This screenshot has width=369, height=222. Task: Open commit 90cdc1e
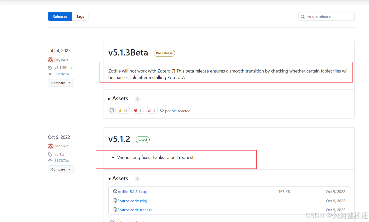(62, 74)
